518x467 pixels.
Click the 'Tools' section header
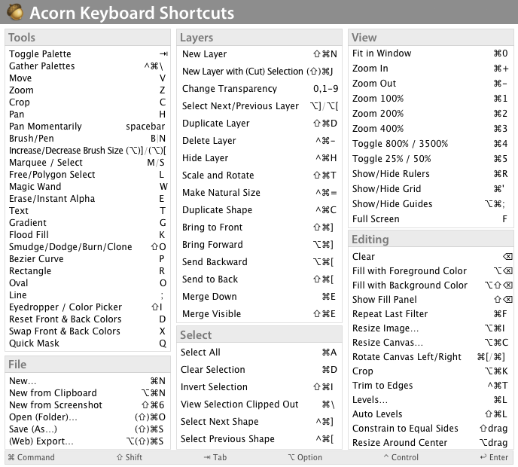coord(87,38)
